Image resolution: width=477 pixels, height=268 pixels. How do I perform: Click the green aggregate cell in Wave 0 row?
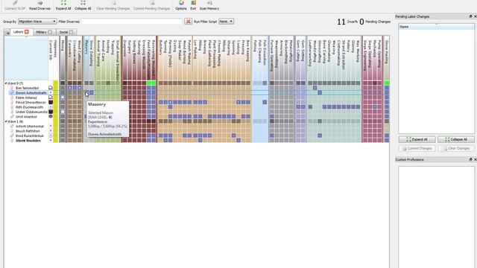(151, 83)
